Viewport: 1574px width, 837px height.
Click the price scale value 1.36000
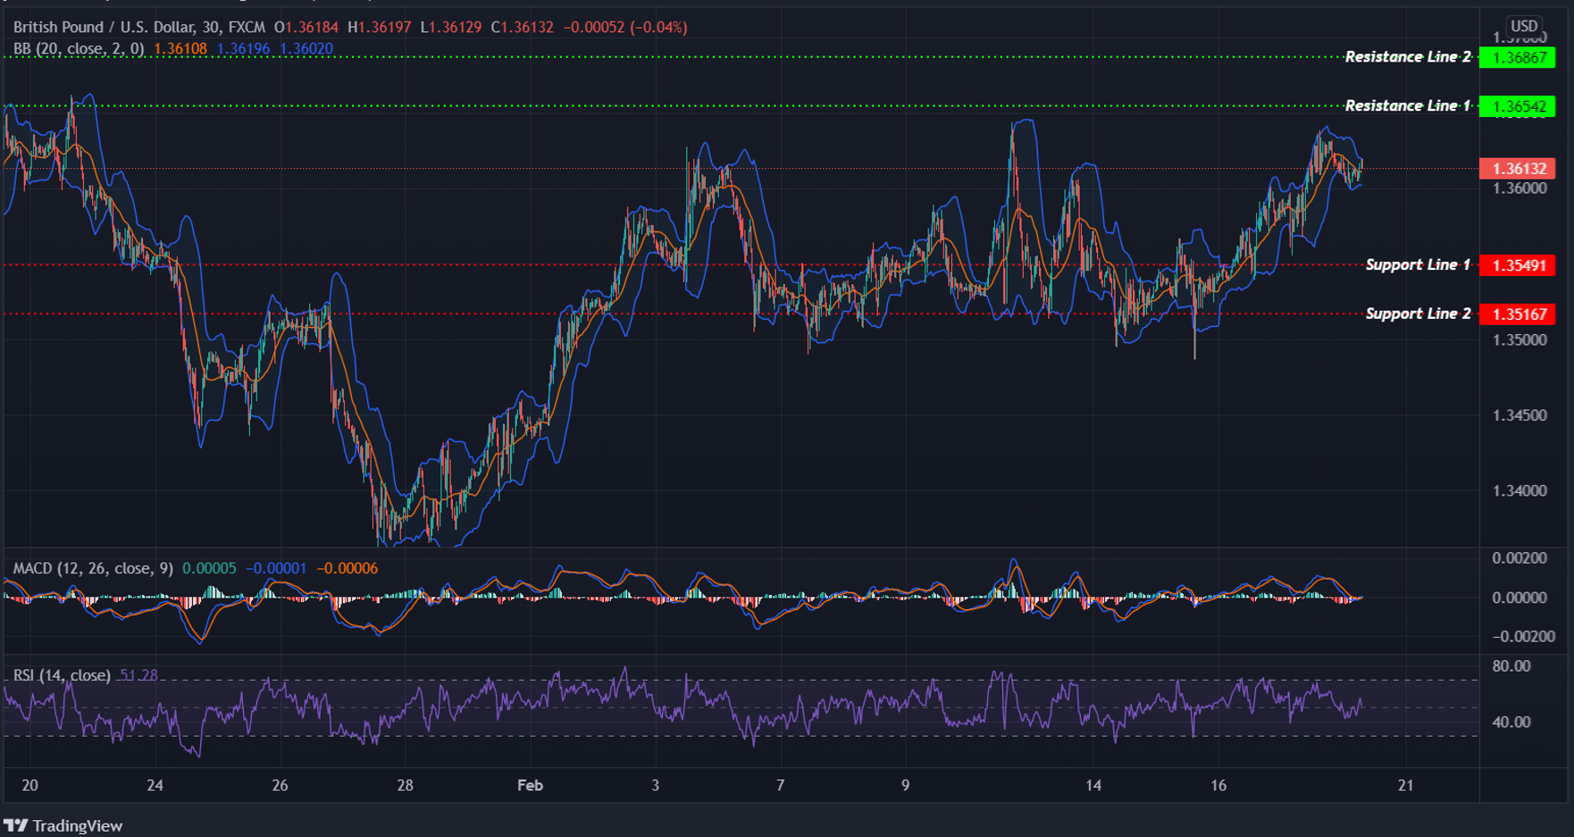pos(1519,188)
